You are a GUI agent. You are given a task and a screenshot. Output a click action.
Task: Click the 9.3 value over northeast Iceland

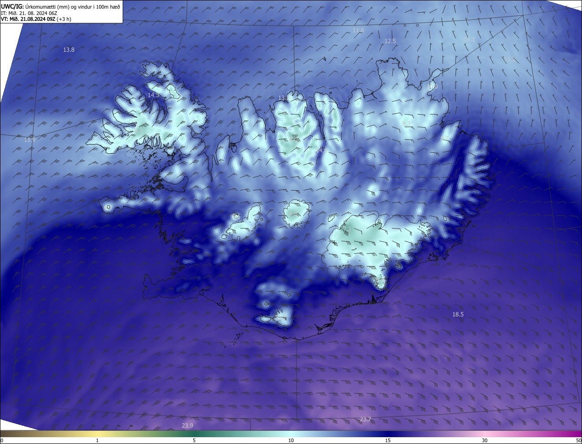[x=406, y=123]
